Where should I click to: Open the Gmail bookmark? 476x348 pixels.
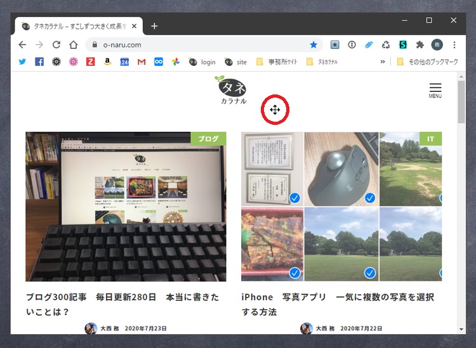point(142,62)
